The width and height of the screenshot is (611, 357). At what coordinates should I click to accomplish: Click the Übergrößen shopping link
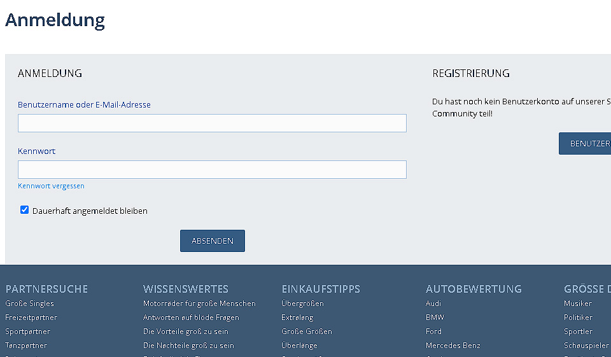click(302, 304)
